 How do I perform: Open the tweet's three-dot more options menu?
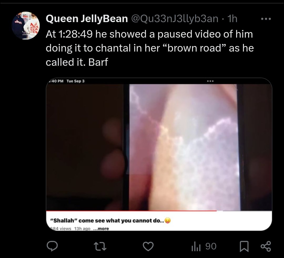pos(266,19)
